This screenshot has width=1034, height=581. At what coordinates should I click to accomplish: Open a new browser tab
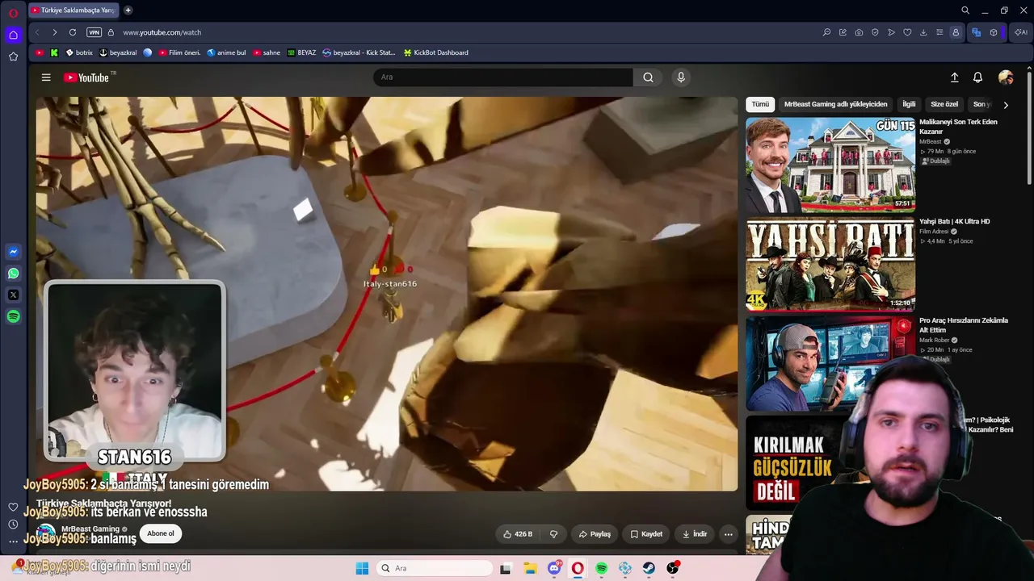tap(128, 10)
